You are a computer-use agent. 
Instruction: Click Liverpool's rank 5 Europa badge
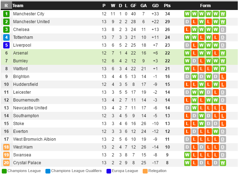click(x=6, y=45)
